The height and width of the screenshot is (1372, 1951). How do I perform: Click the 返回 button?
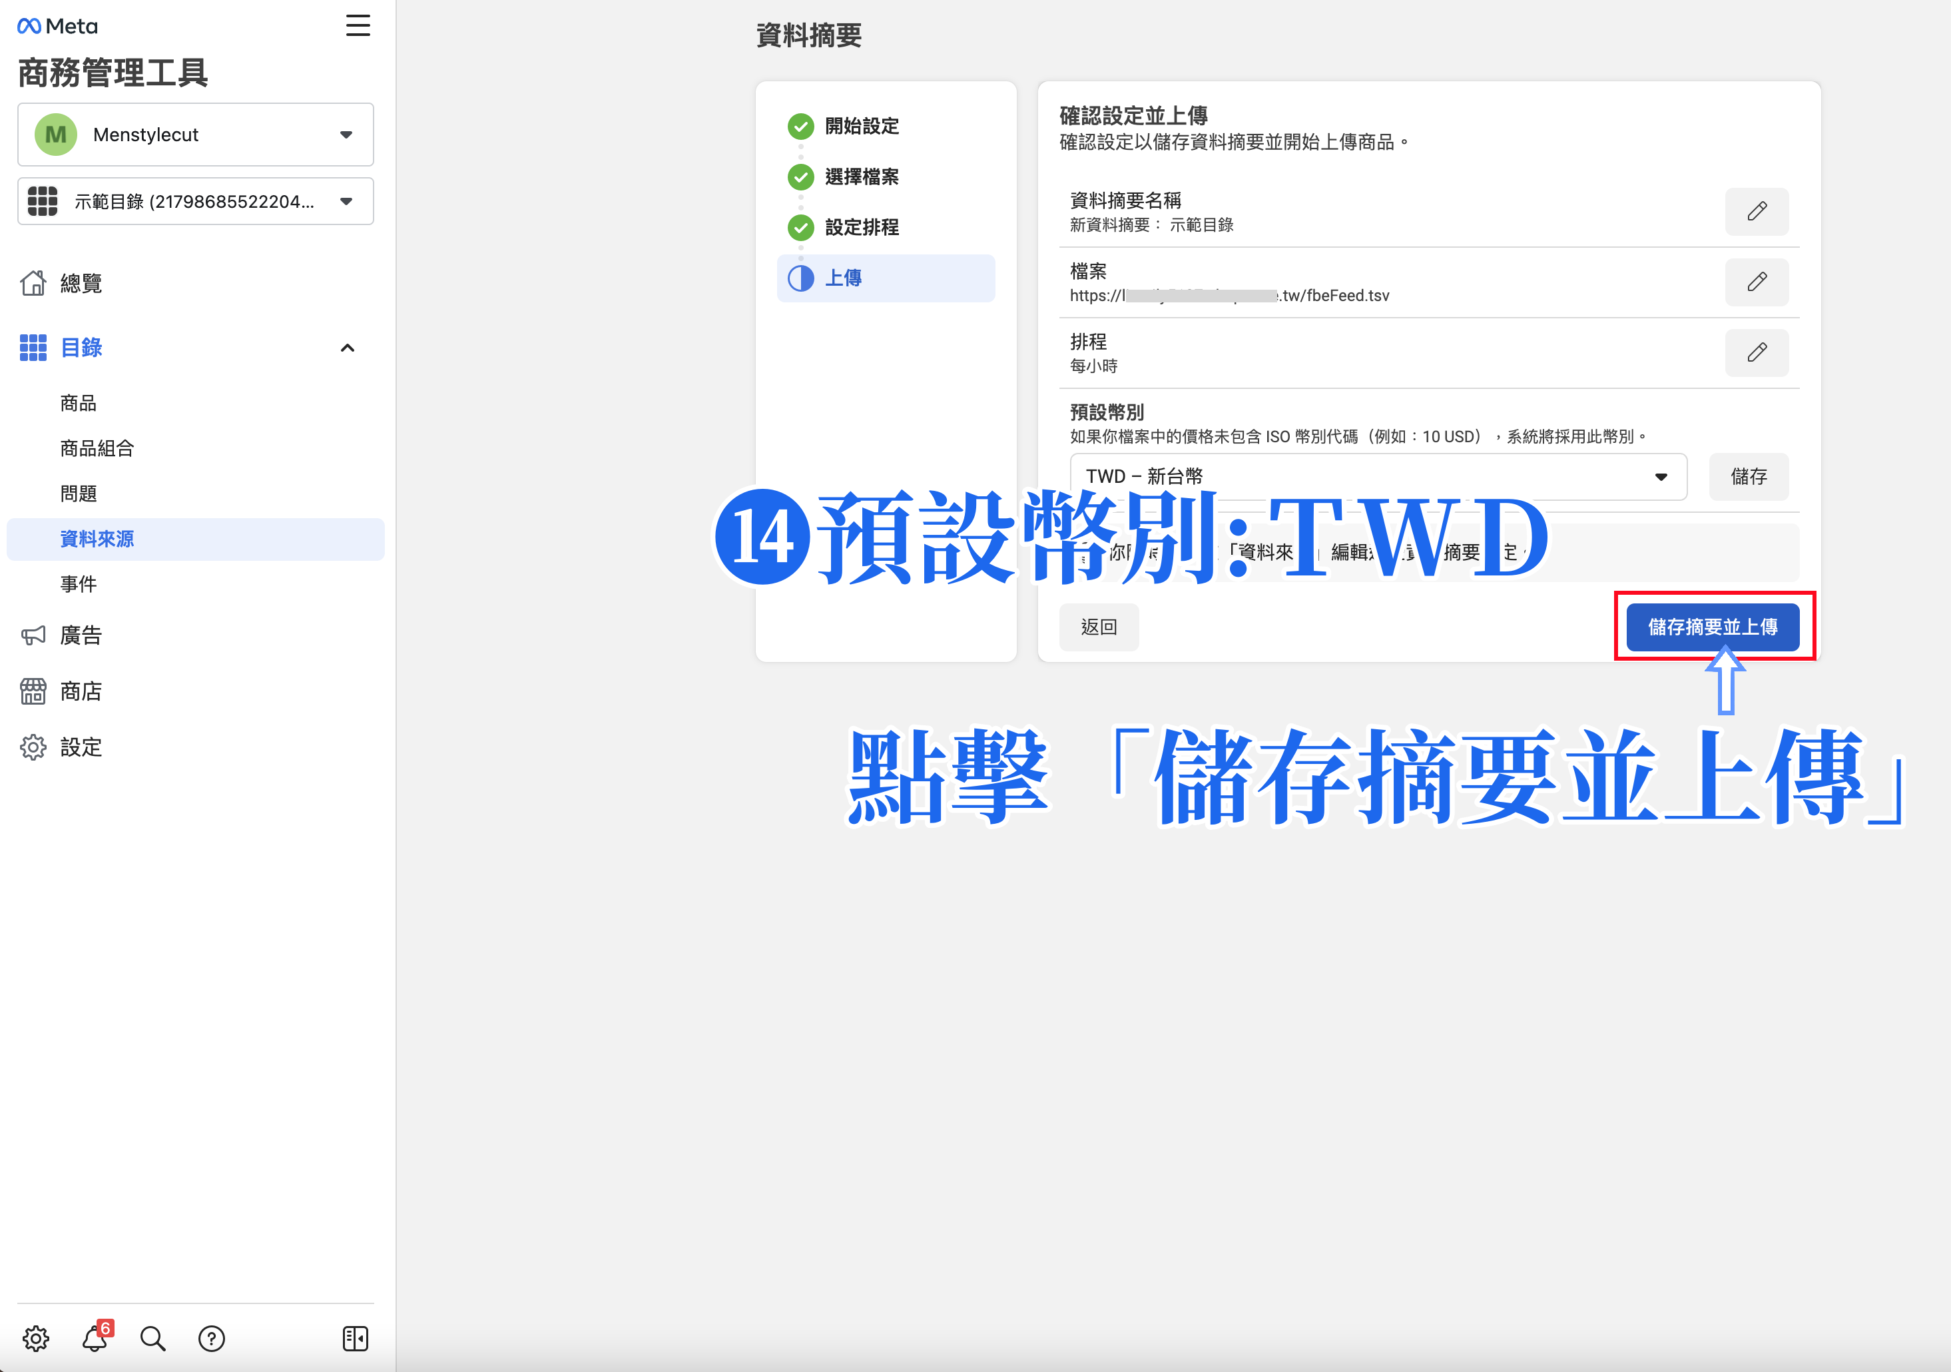pyautogui.click(x=1099, y=627)
